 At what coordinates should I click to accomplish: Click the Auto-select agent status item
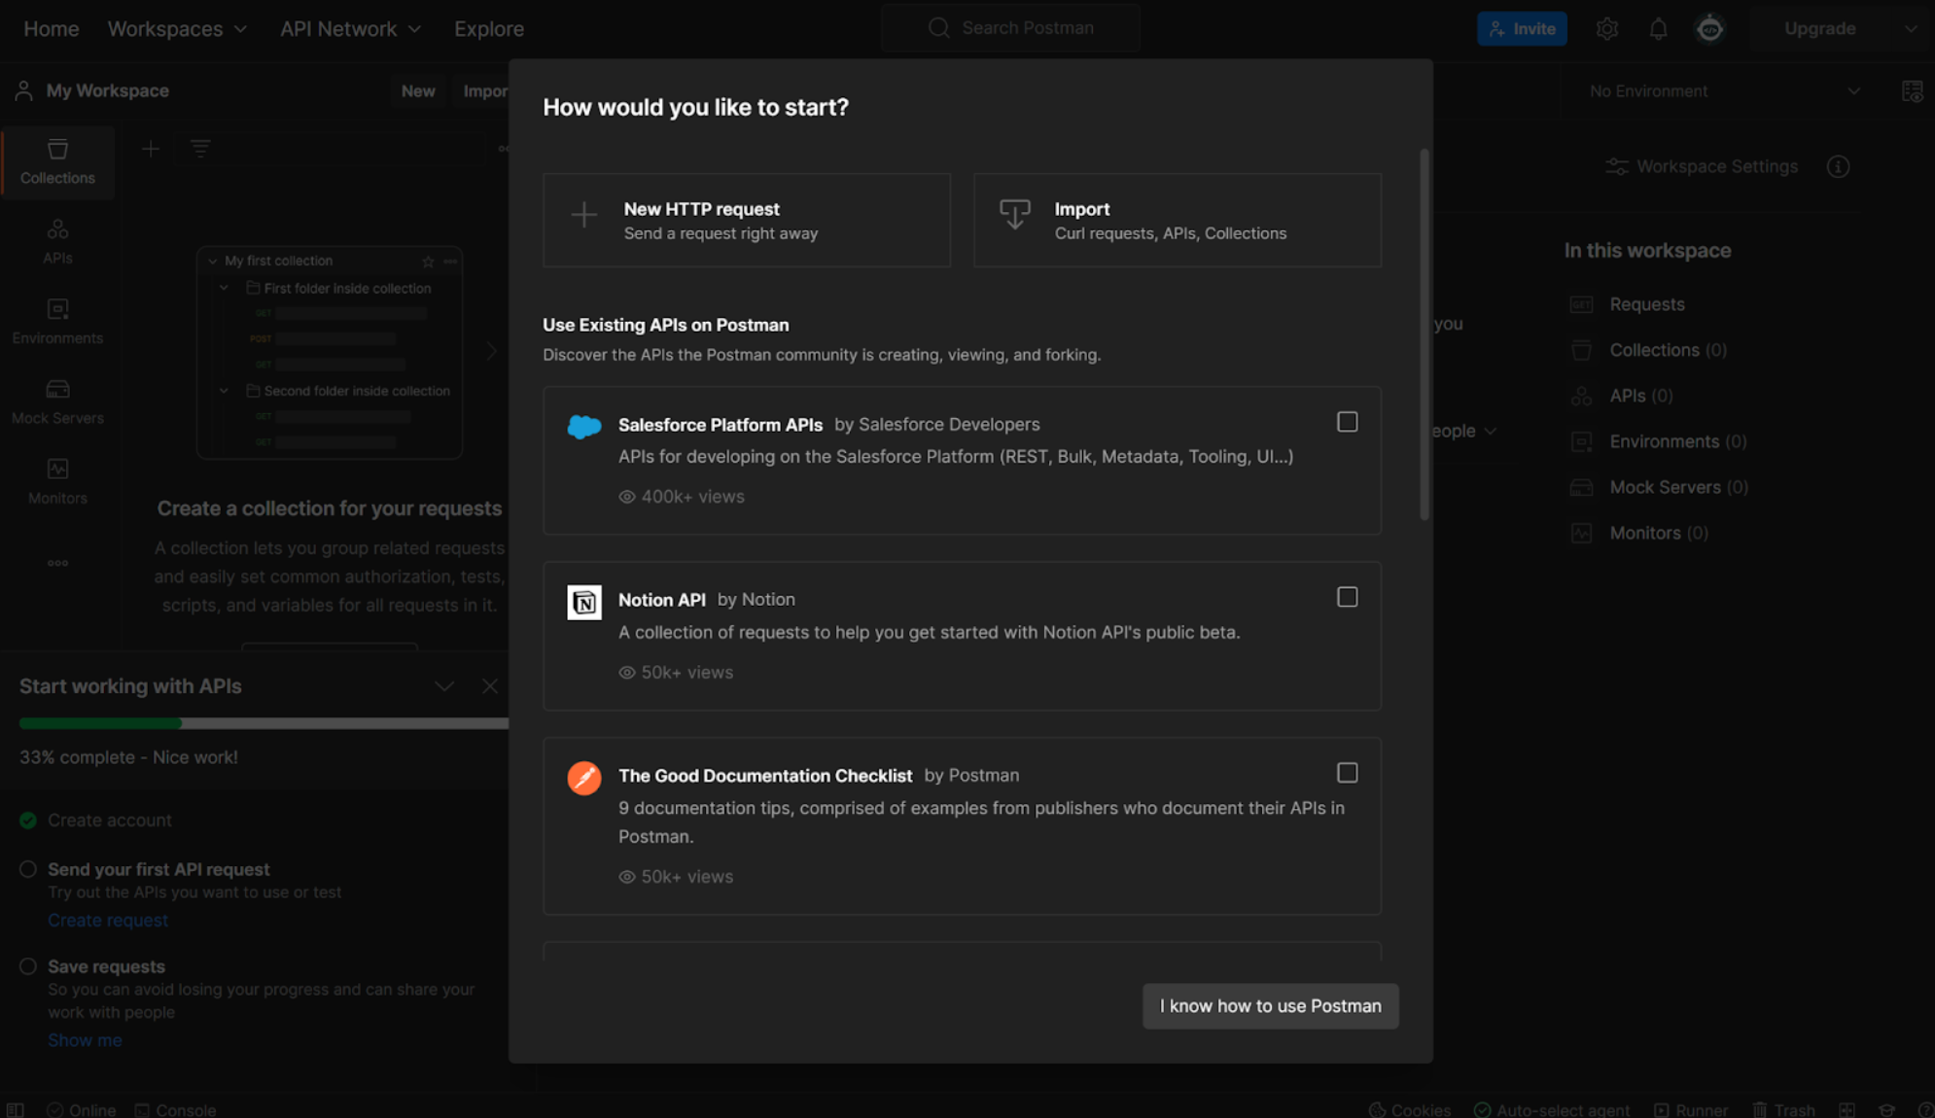(1552, 1110)
